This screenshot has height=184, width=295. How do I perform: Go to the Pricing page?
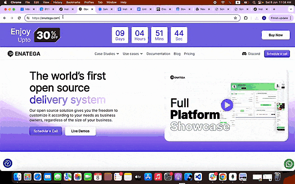coord(189,54)
